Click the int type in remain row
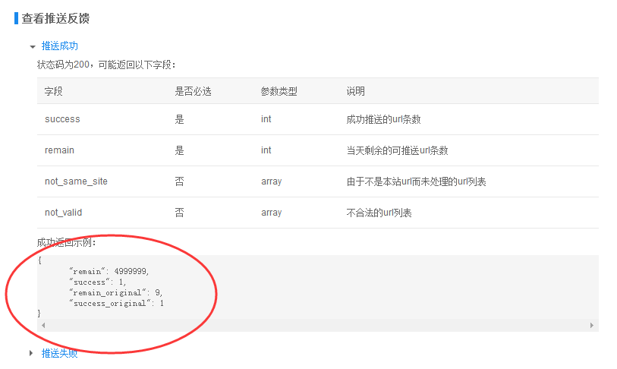 click(x=266, y=150)
